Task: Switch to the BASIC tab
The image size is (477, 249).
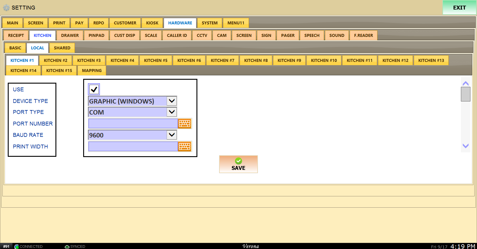Action: tap(15, 48)
